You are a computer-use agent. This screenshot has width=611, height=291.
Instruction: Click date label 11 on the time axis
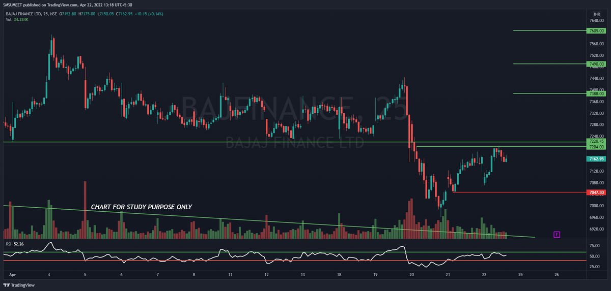[x=231, y=274]
